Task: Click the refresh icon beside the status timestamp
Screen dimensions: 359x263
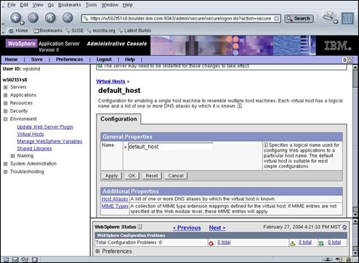Action: [344, 227]
